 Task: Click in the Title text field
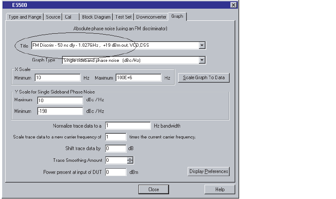pos(115,45)
